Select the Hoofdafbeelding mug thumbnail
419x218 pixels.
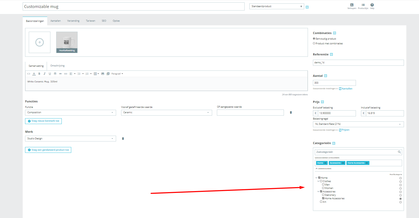click(x=67, y=42)
